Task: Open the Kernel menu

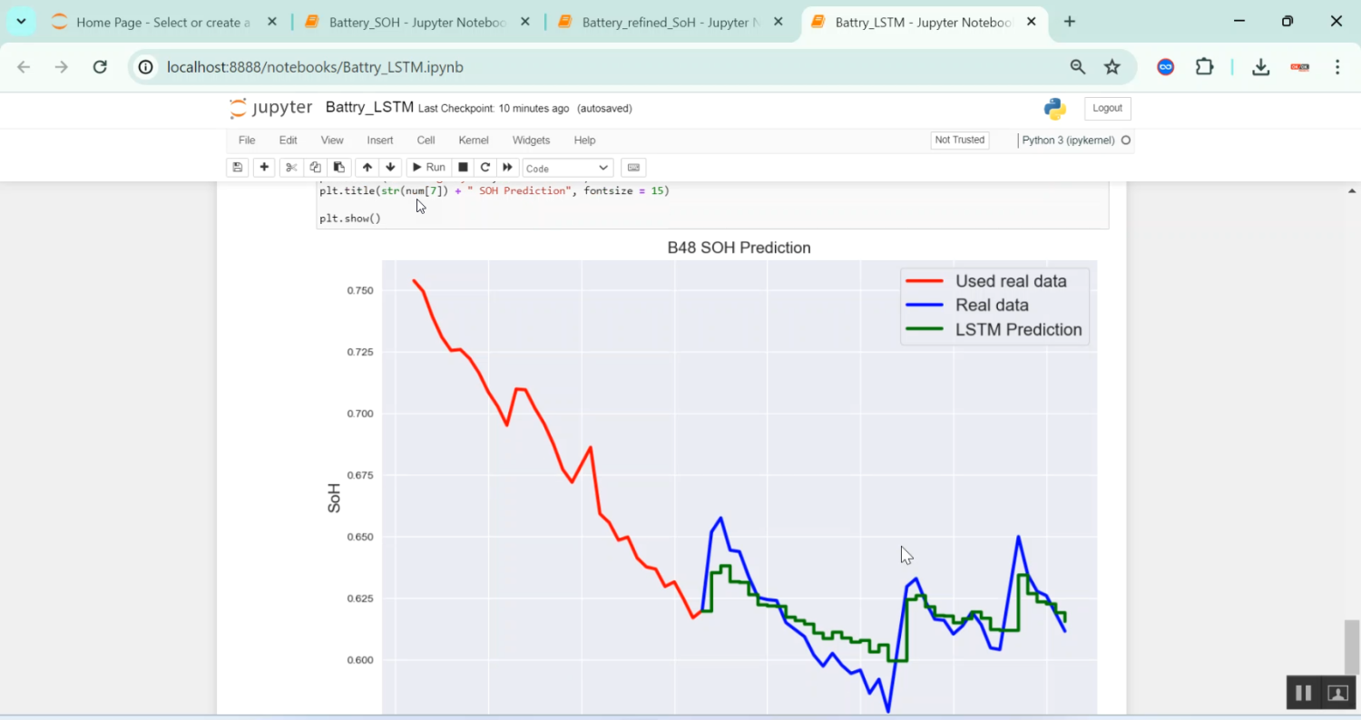Action: coord(473,140)
